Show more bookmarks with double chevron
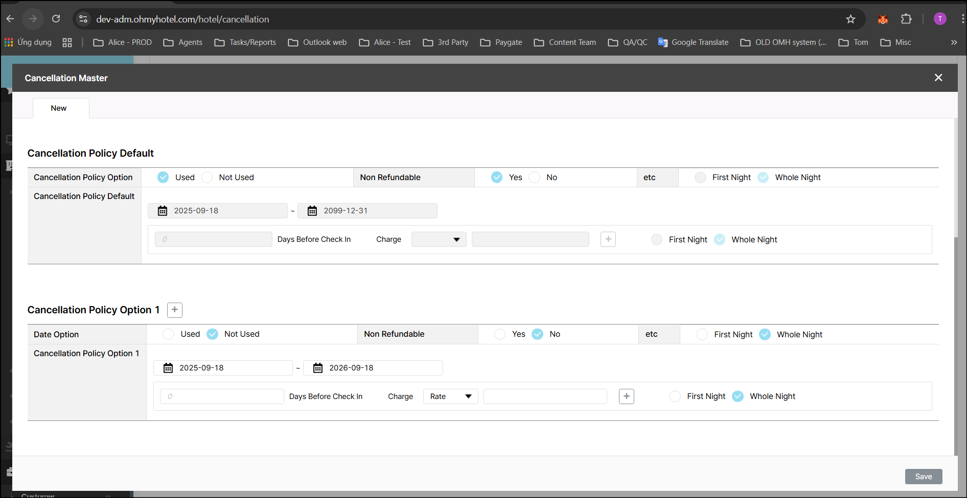 point(954,42)
